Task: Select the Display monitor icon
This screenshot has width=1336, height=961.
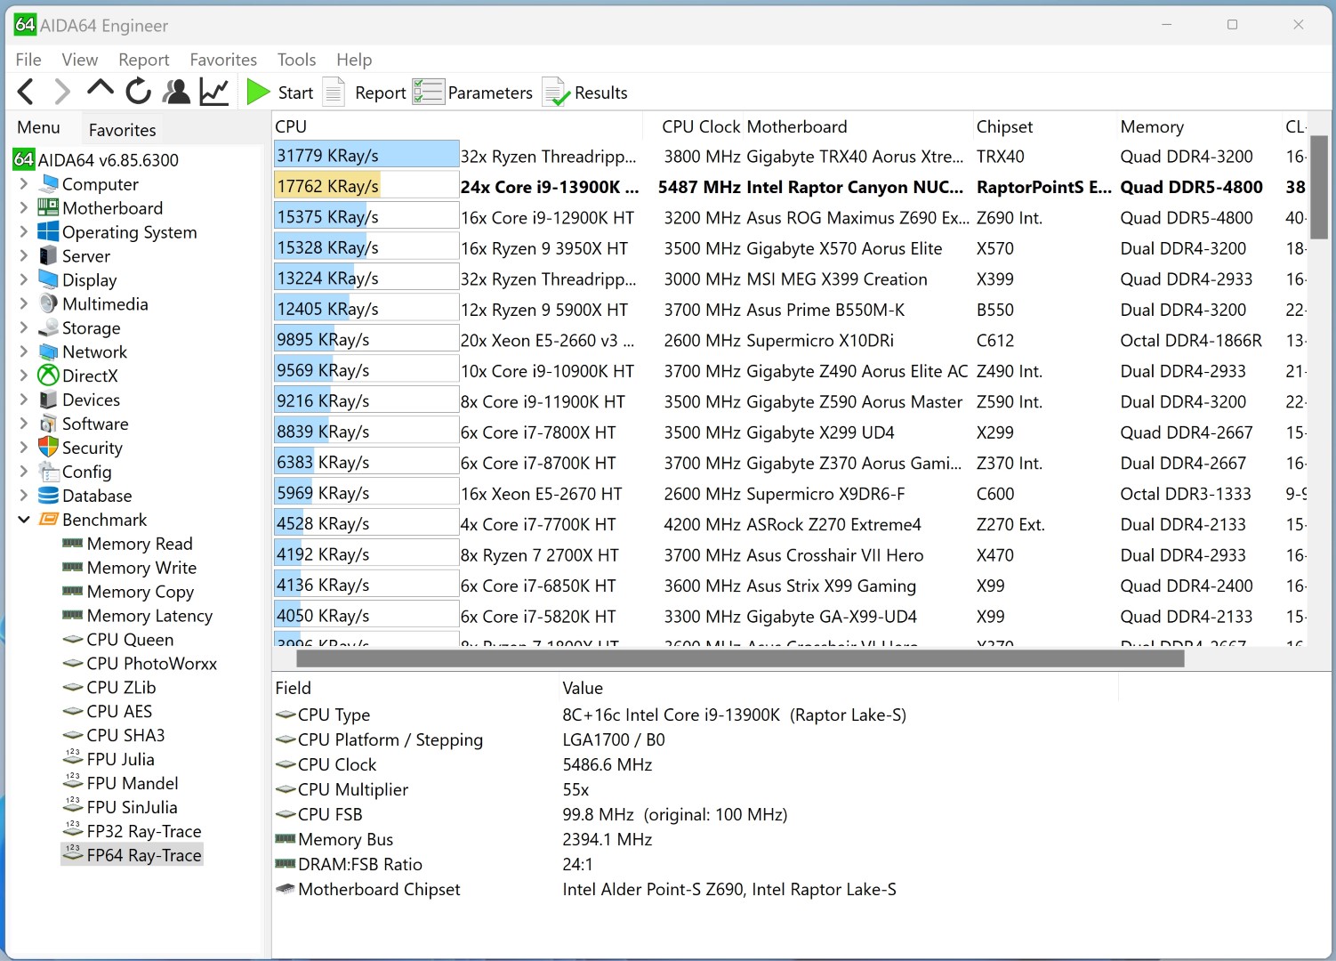Action: click(x=48, y=280)
